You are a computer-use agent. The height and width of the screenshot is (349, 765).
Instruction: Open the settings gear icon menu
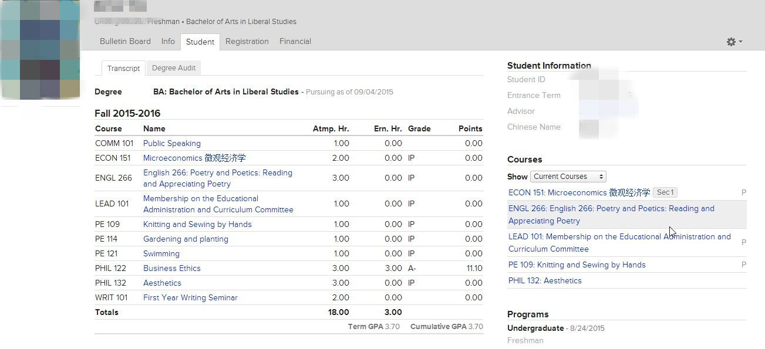coord(734,42)
